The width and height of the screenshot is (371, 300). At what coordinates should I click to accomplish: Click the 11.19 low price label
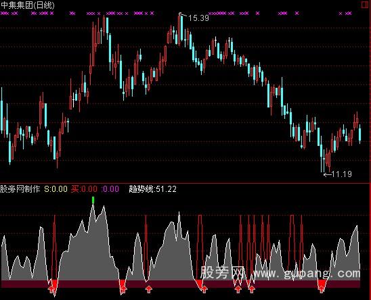[x=342, y=174]
